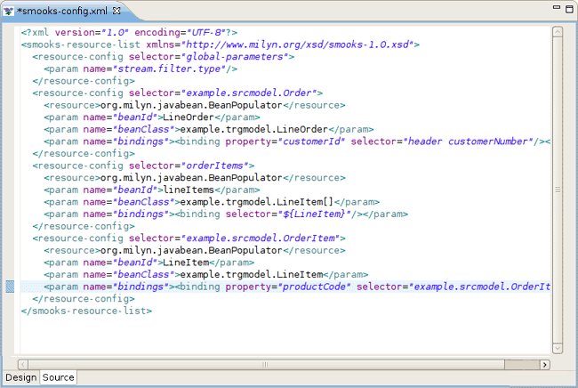
Task: Click the marker in the left gutter
Action: (x=10, y=287)
